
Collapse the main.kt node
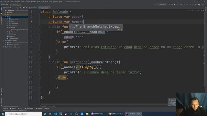(8, 27)
